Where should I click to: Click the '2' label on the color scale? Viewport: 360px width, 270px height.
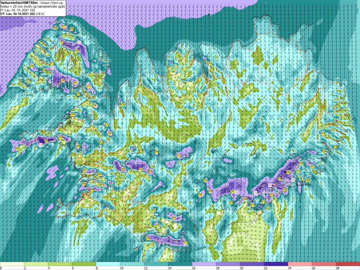click(x=25, y=268)
